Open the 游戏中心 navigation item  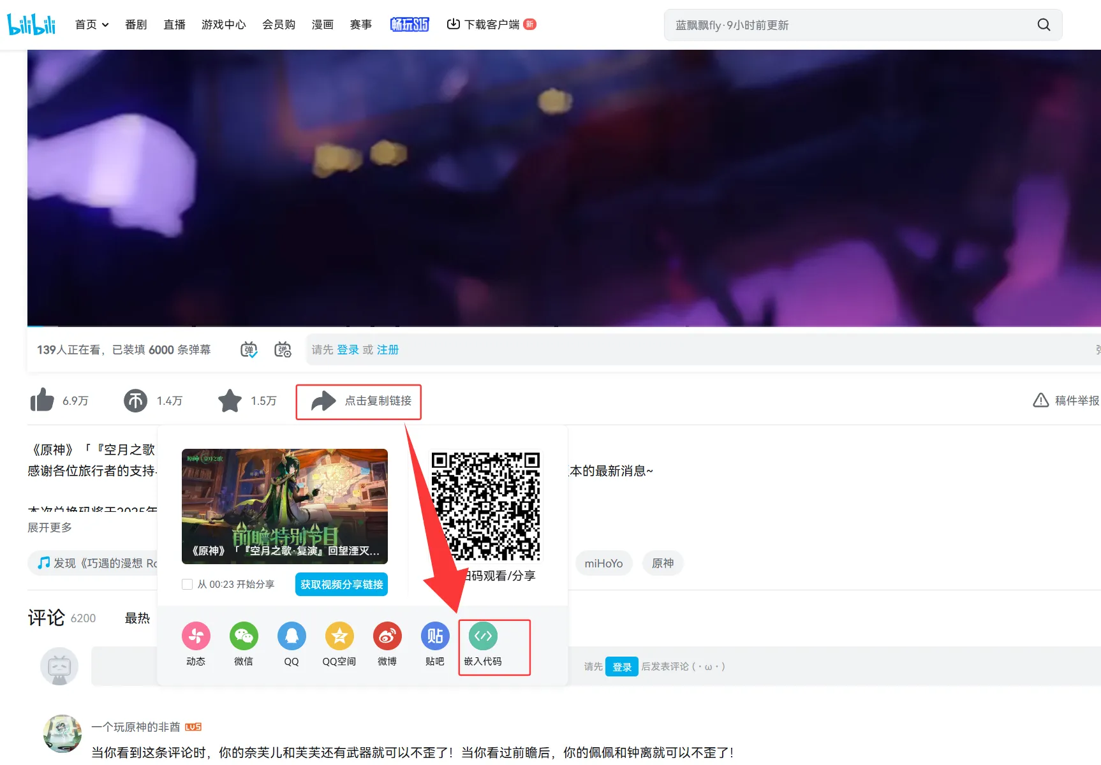[x=223, y=24]
